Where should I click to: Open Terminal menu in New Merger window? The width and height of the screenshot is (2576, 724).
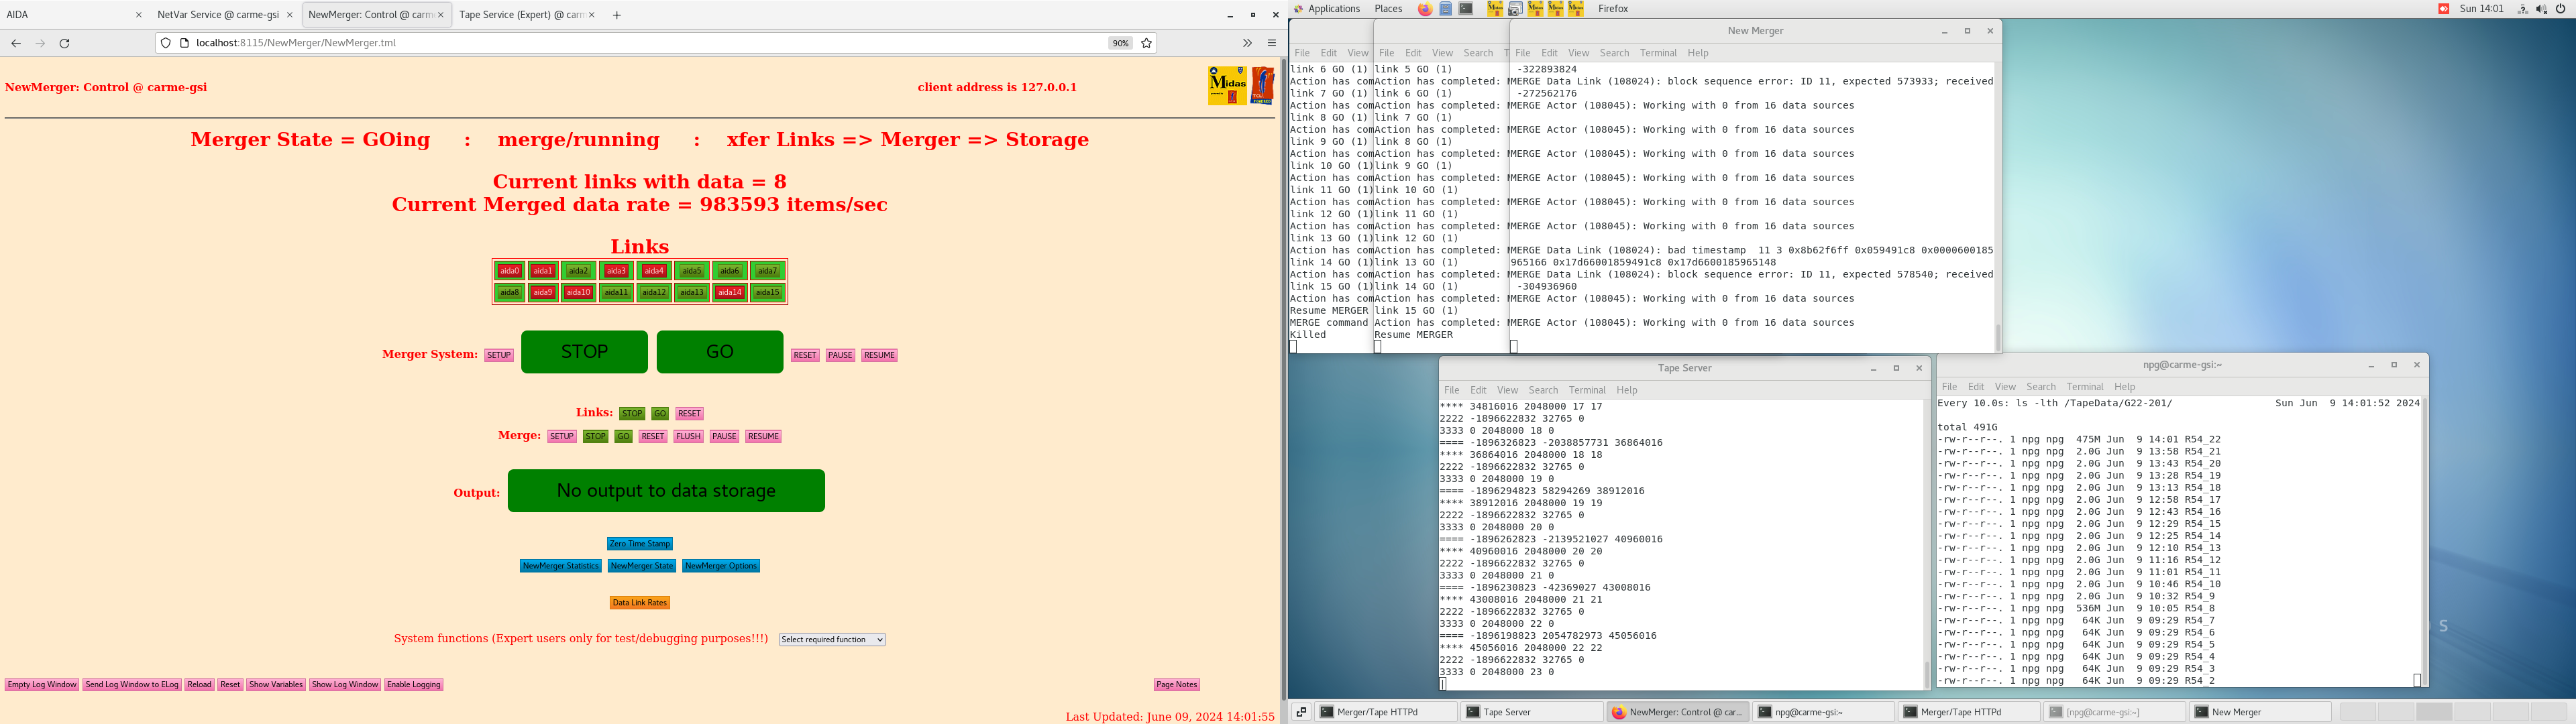(1657, 53)
